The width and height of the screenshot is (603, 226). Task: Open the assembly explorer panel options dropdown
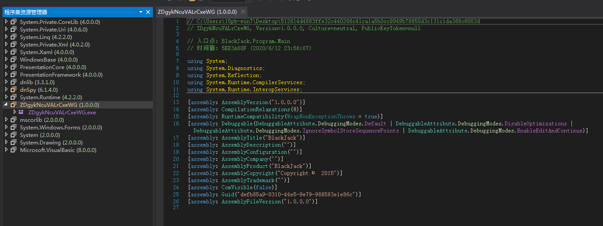pyautogui.click(x=141, y=12)
